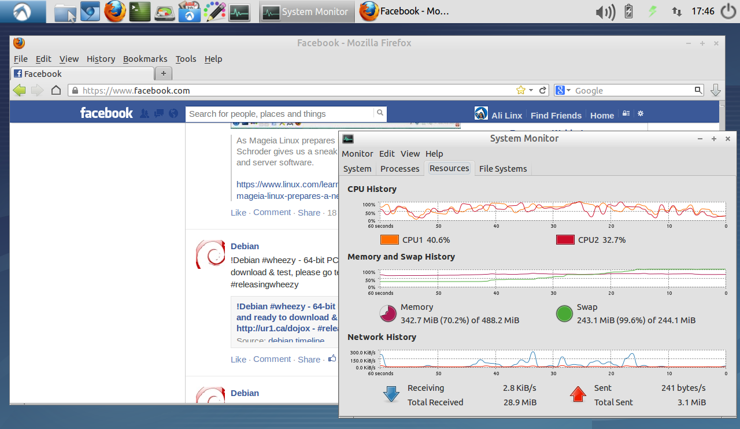Open the calendar launcher in the panel
This screenshot has height=429, width=740.
pos(190,12)
